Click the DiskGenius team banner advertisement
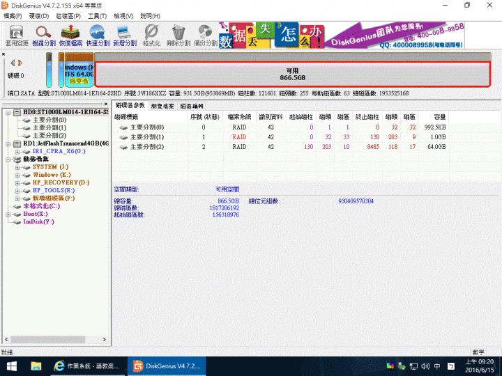The height and width of the screenshot is (376, 502). pyautogui.click(x=342, y=36)
